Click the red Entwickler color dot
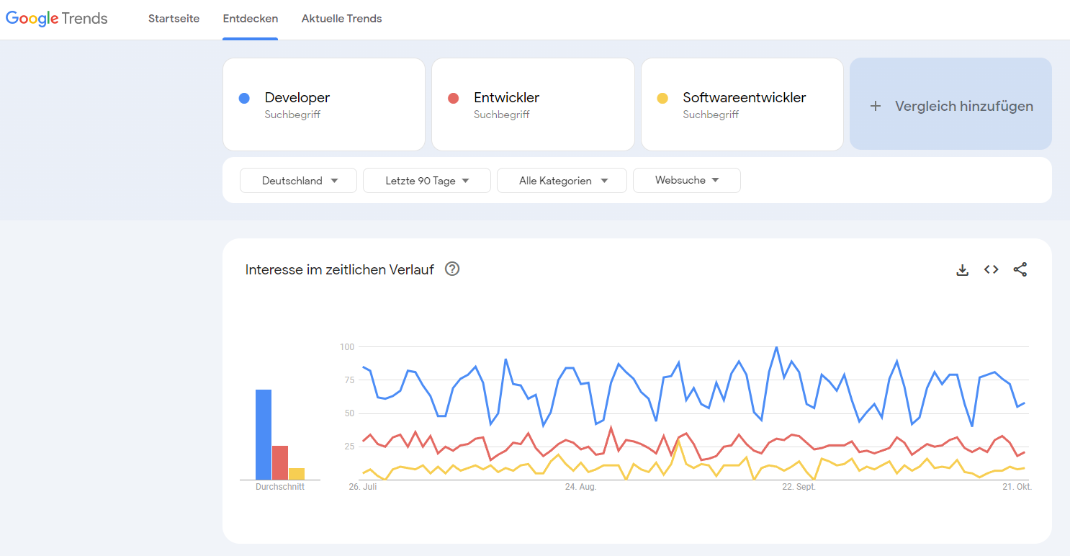 point(453,98)
